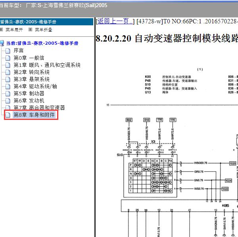Click the page icon beside 第1章
Viewport: 238px width, 237px height.
coord(8,65)
